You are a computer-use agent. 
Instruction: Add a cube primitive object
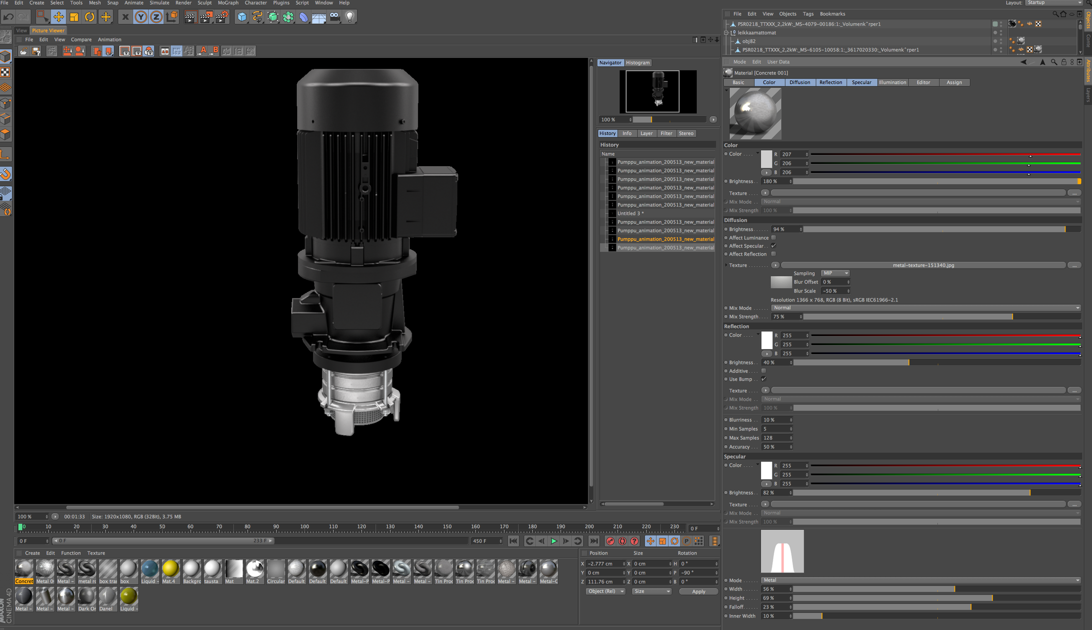[x=242, y=17]
